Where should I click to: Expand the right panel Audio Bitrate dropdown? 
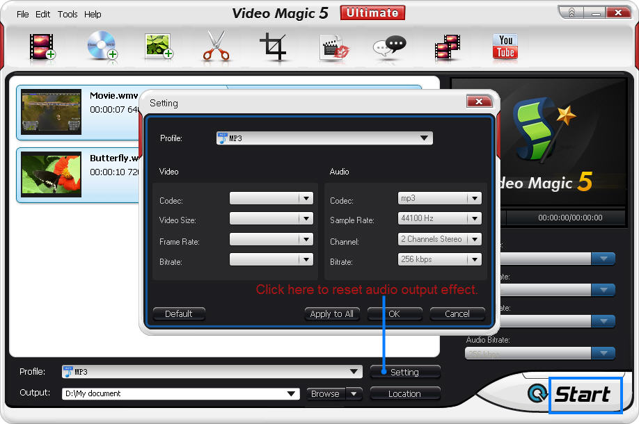coord(603,353)
